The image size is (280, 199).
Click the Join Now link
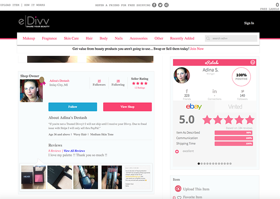click(197, 48)
